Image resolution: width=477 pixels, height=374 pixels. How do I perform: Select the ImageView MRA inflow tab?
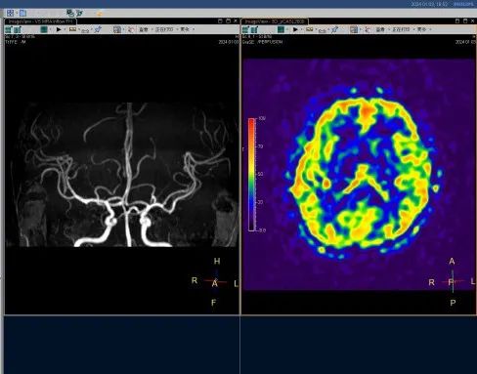pos(41,21)
